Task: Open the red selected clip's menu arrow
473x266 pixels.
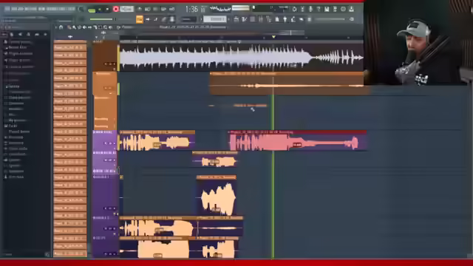Action: tap(229, 132)
